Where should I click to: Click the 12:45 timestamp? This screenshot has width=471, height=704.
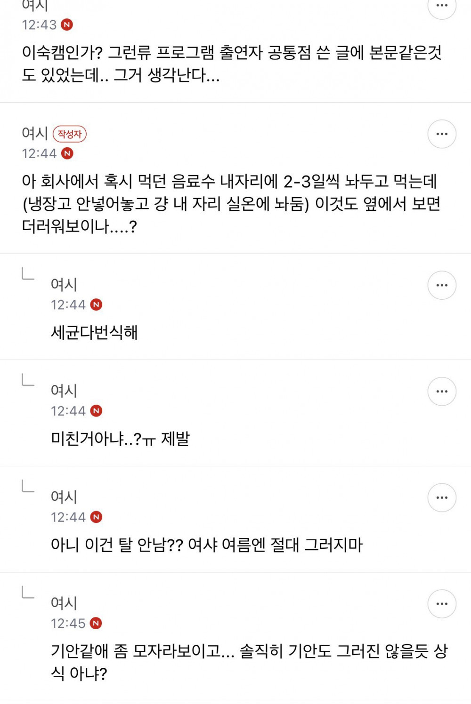68,624
